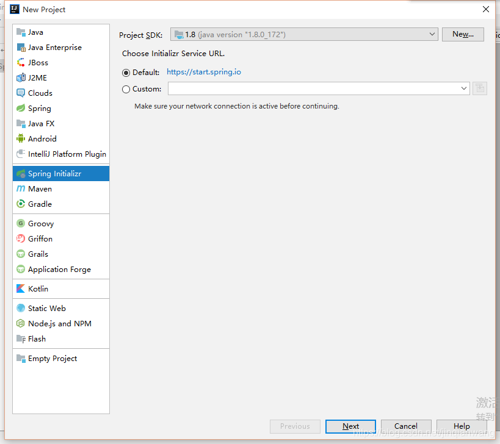Screen dimensions: 500x444
Task: Select the Static Web label
Action: coord(47,309)
